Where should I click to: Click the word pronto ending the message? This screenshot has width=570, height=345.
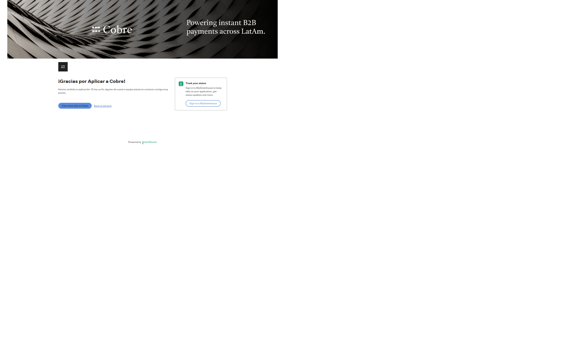(x=62, y=93)
